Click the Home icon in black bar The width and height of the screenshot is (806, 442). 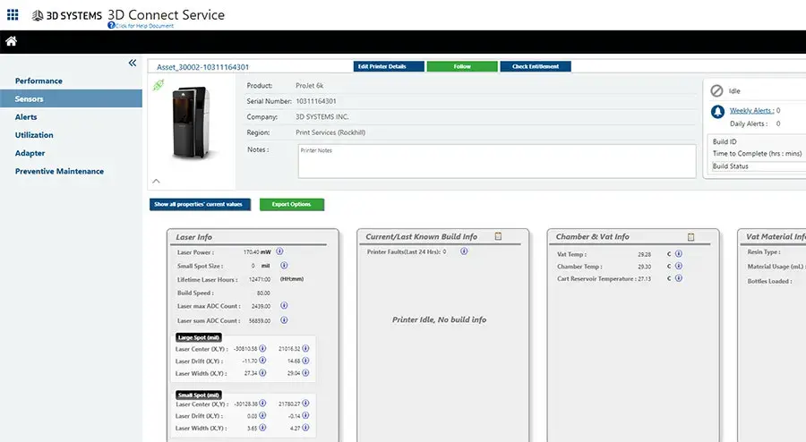(12, 41)
